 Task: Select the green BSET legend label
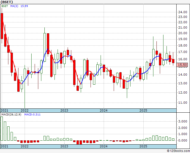tap(5, 6)
